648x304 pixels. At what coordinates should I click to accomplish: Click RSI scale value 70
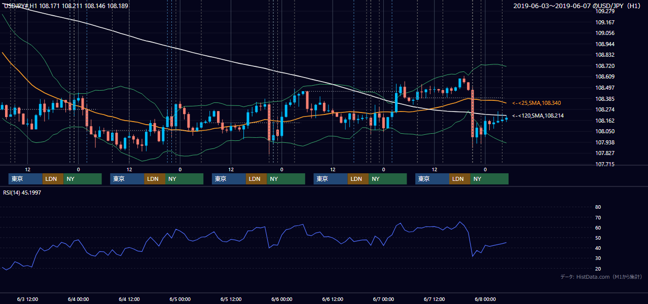598,217
